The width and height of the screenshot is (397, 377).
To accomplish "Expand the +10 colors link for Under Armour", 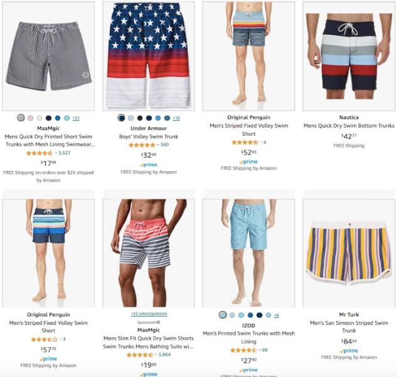I will (x=176, y=118).
